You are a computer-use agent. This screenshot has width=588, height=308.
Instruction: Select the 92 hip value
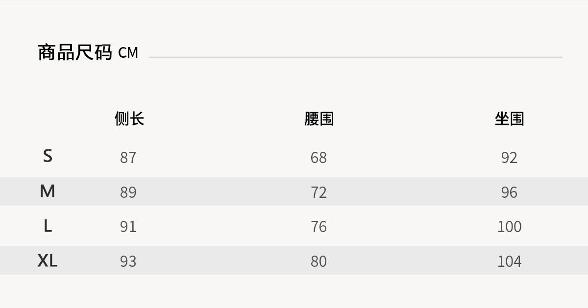click(x=509, y=158)
